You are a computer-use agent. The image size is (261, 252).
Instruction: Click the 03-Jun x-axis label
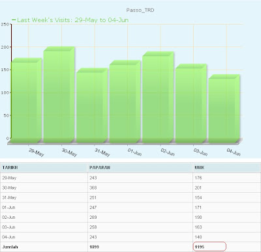200,152
